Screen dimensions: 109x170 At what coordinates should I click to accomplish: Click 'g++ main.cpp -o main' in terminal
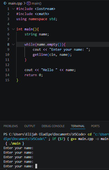(89, 139)
